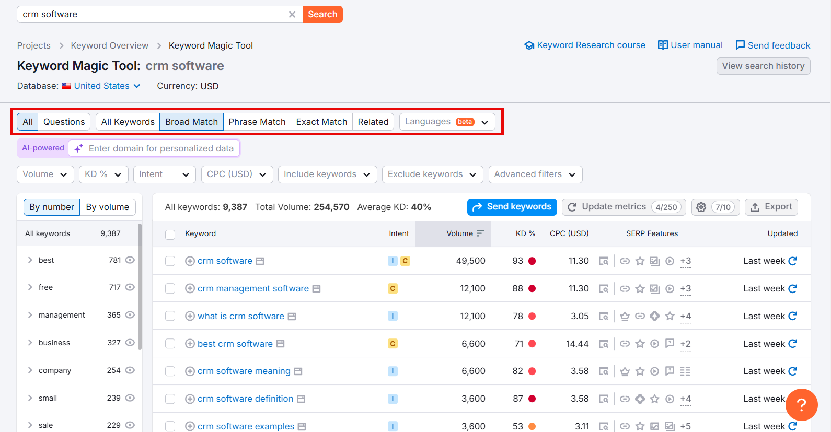
Task: Check the what is crm software checkbox
Action: pos(170,316)
